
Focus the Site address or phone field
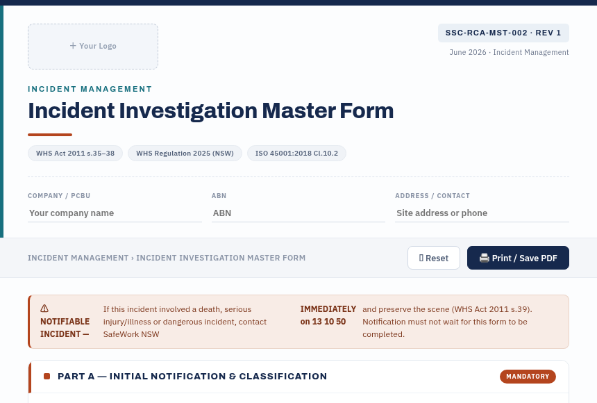pos(482,213)
